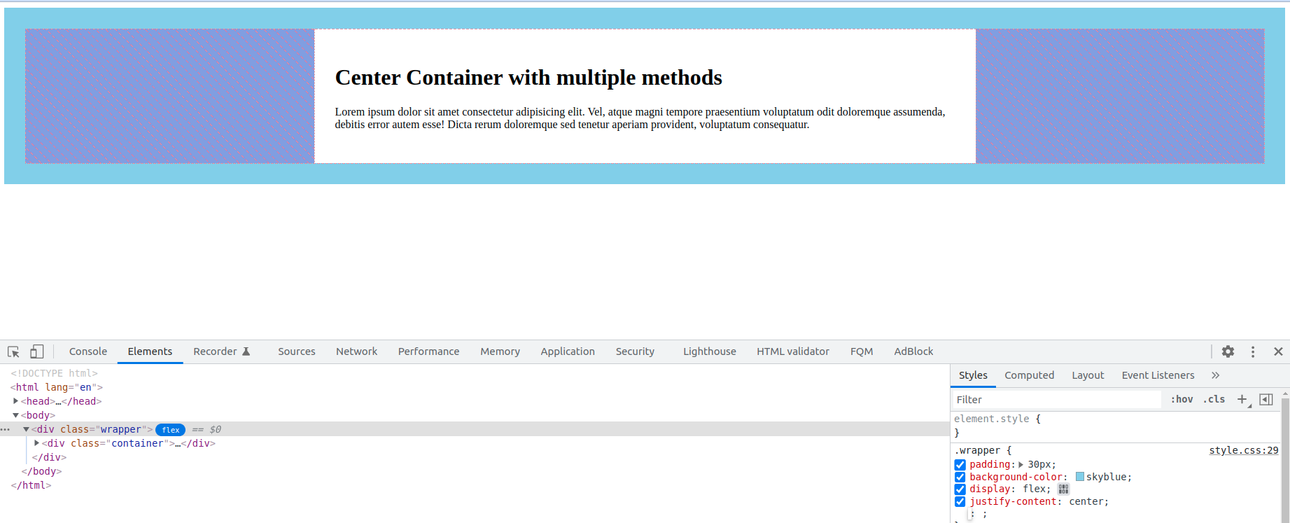Toggle the .cls class editor button
1290x523 pixels.
click(1214, 399)
